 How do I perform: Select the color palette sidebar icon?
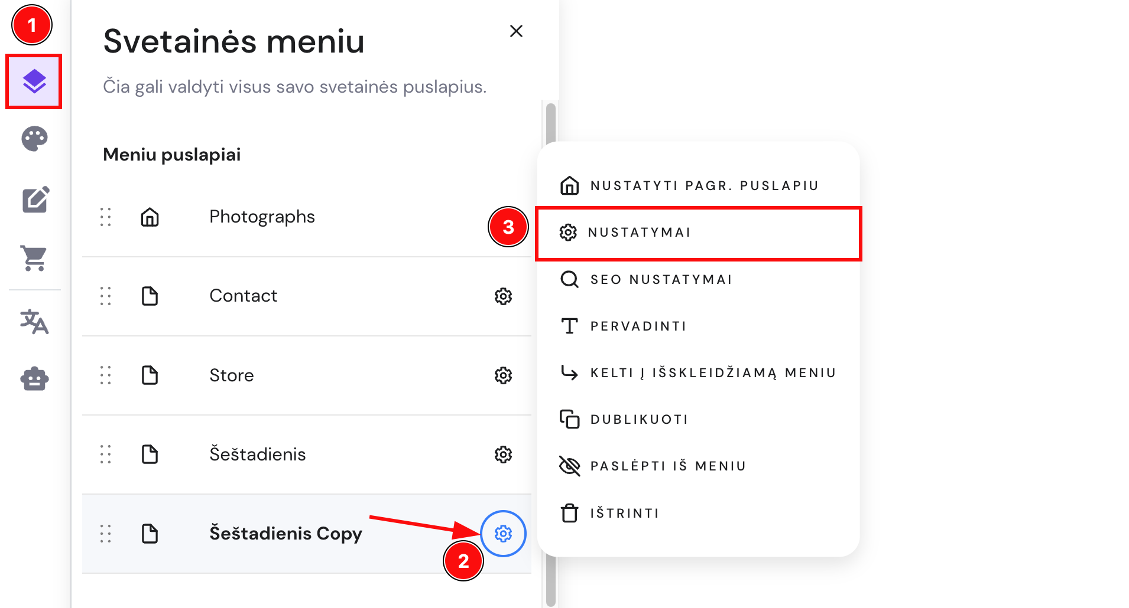coord(34,139)
